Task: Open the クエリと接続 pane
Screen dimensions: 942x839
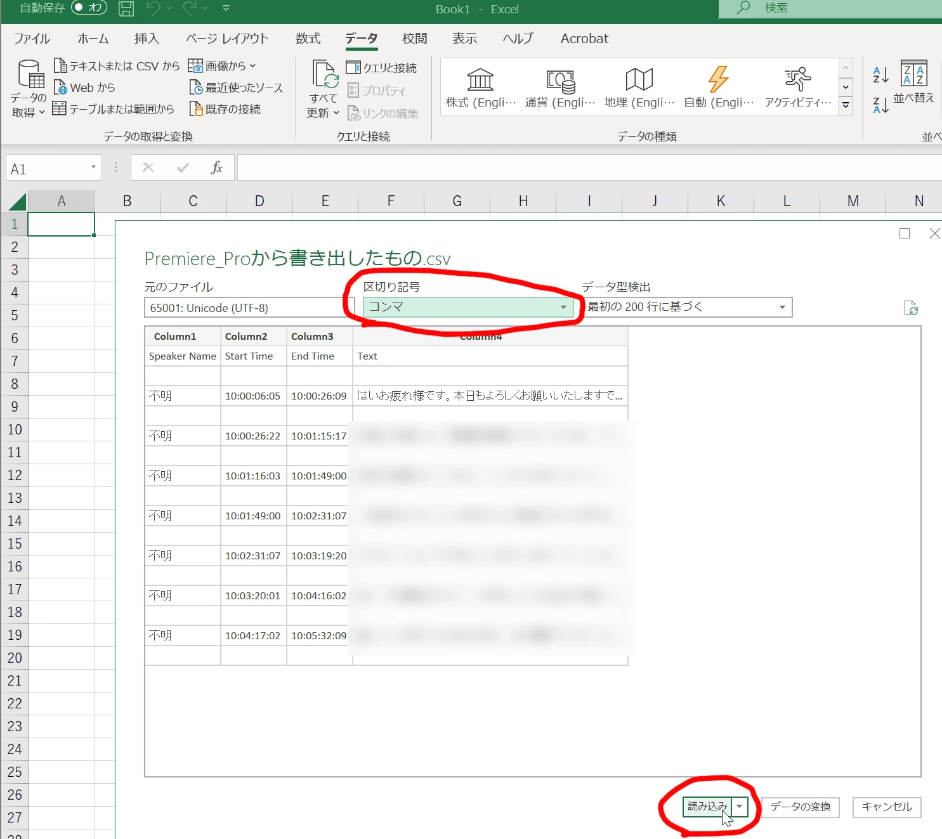Action: pos(381,68)
